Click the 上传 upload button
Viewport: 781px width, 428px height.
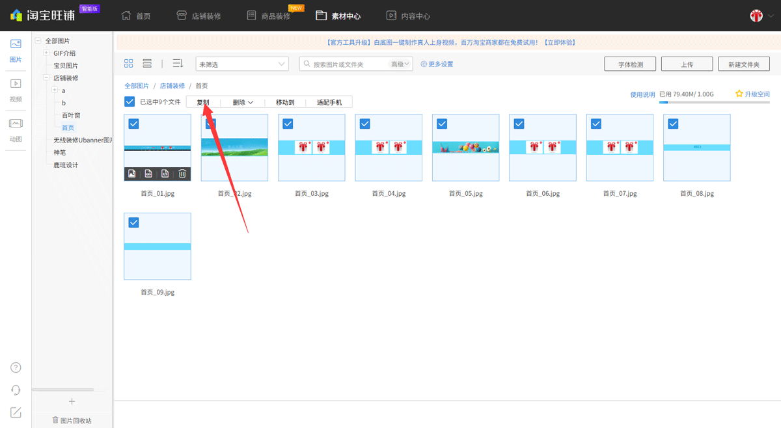coord(687,64)
